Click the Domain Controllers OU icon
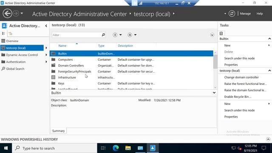This screenshot has height=153, width=272. pyautogui.click(x=54, y=65)
